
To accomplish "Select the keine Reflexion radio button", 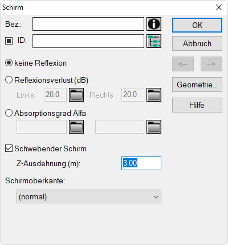I will (x=9, y=63).
